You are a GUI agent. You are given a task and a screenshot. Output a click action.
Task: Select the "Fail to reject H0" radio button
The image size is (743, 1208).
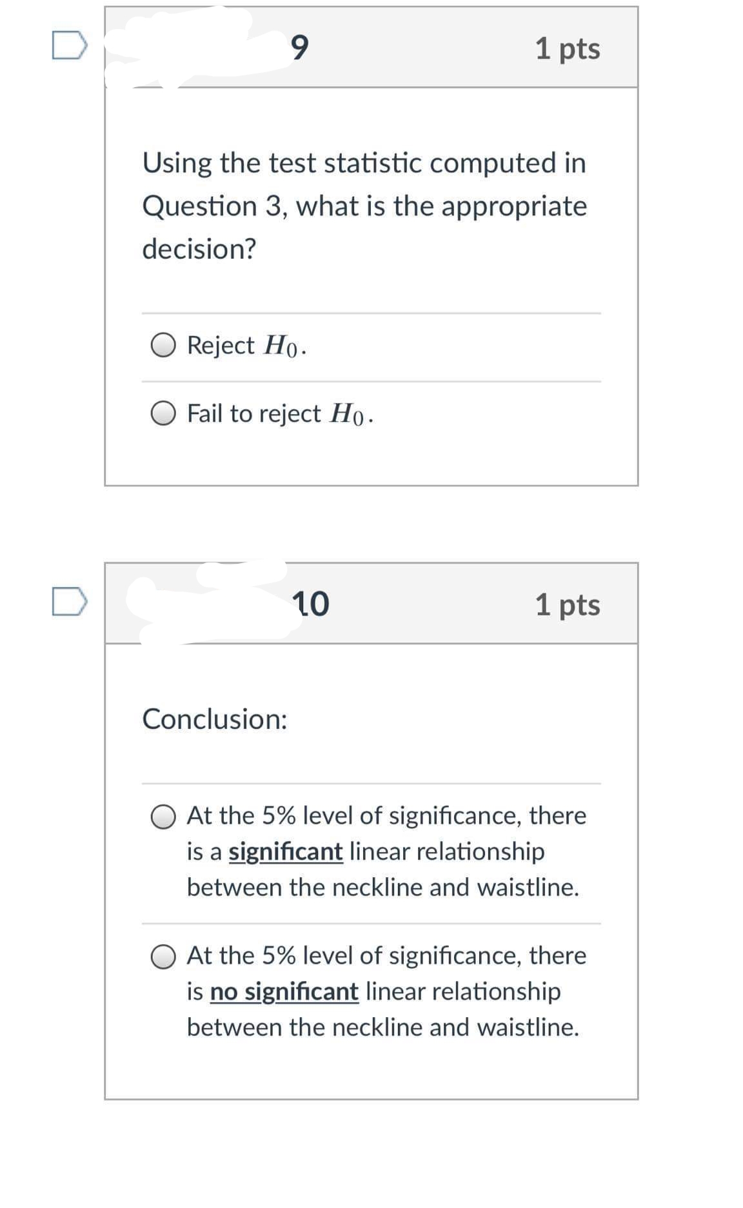pos(164,415)
